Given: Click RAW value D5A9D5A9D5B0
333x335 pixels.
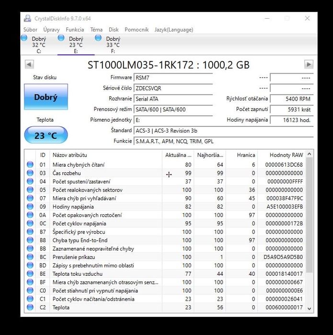Looking at the screenshot, I should [283, 257].
